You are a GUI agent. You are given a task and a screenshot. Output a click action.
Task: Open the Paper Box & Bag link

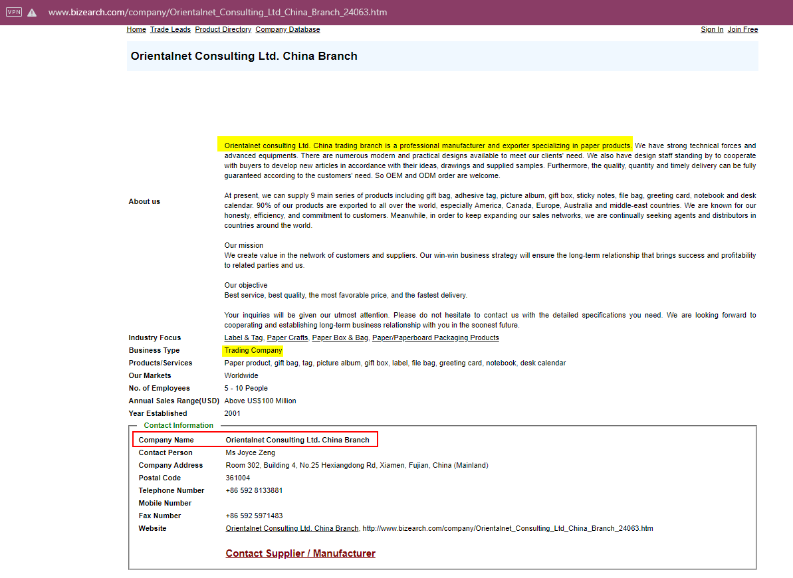(340, 337)
